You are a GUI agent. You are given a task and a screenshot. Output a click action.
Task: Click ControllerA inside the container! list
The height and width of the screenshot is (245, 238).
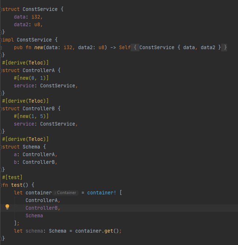42,200
